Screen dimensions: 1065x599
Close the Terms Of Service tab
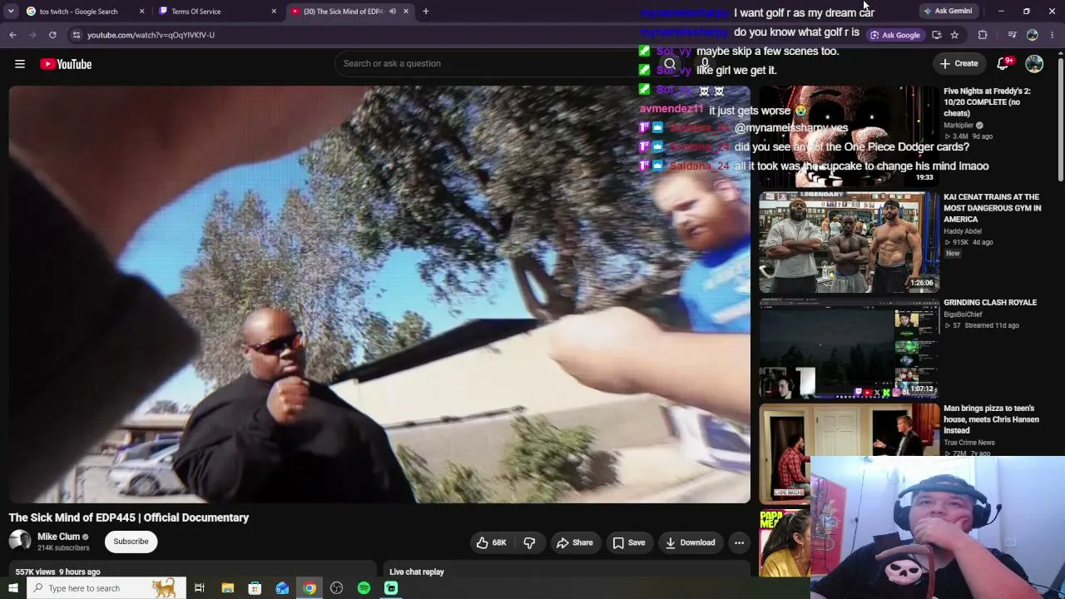(x=274, y=12)
